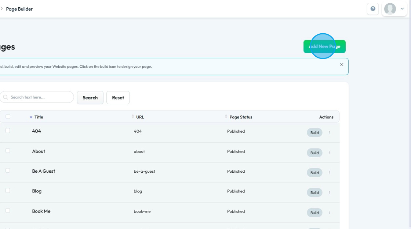411x229 pixels.
Task: Click the search magnifier icon in field
Action: point(6,97)
